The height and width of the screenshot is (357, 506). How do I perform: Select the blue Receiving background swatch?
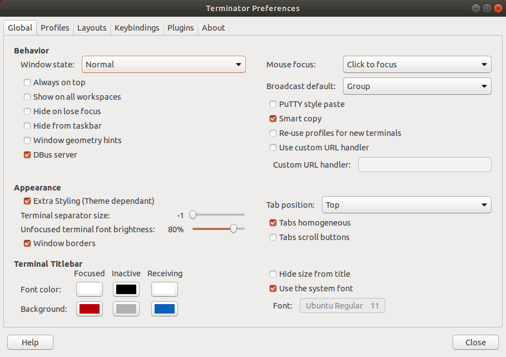coord(165,309)
